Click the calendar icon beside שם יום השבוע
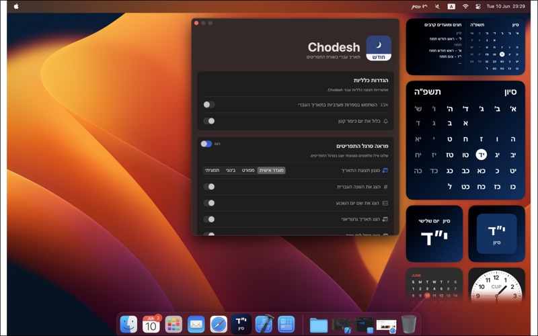 tap(385, 204)
